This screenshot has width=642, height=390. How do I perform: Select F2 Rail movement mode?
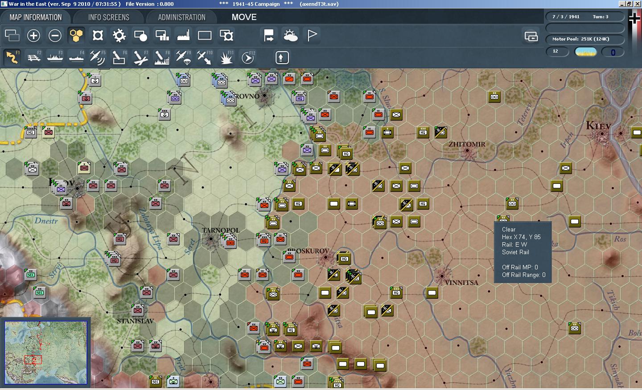coord(33,57)
